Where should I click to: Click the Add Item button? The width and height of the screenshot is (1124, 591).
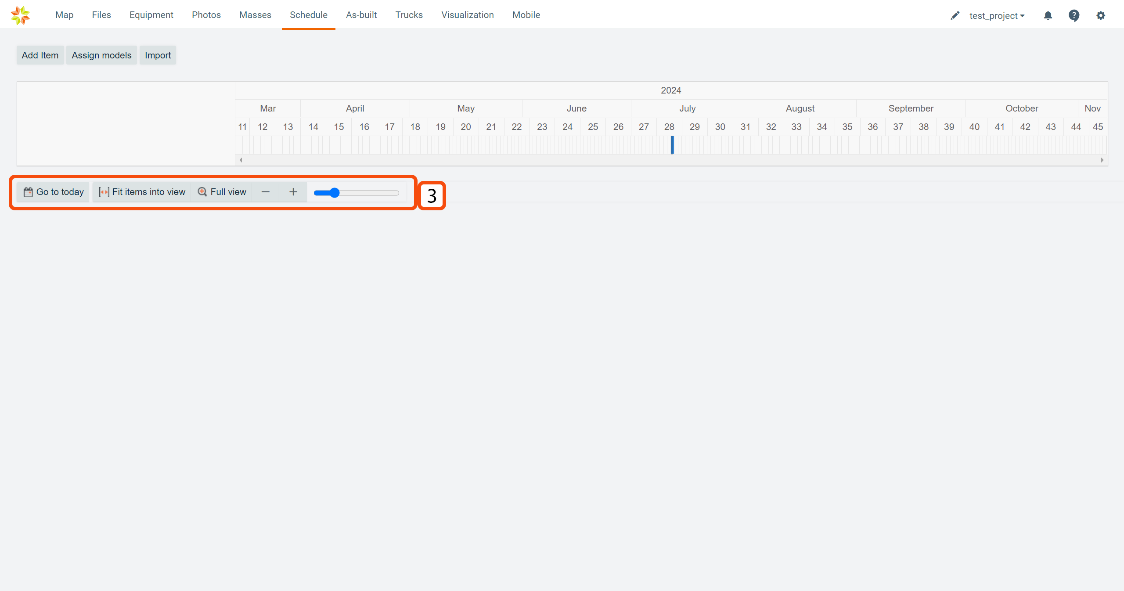click(x=40, y=55)
